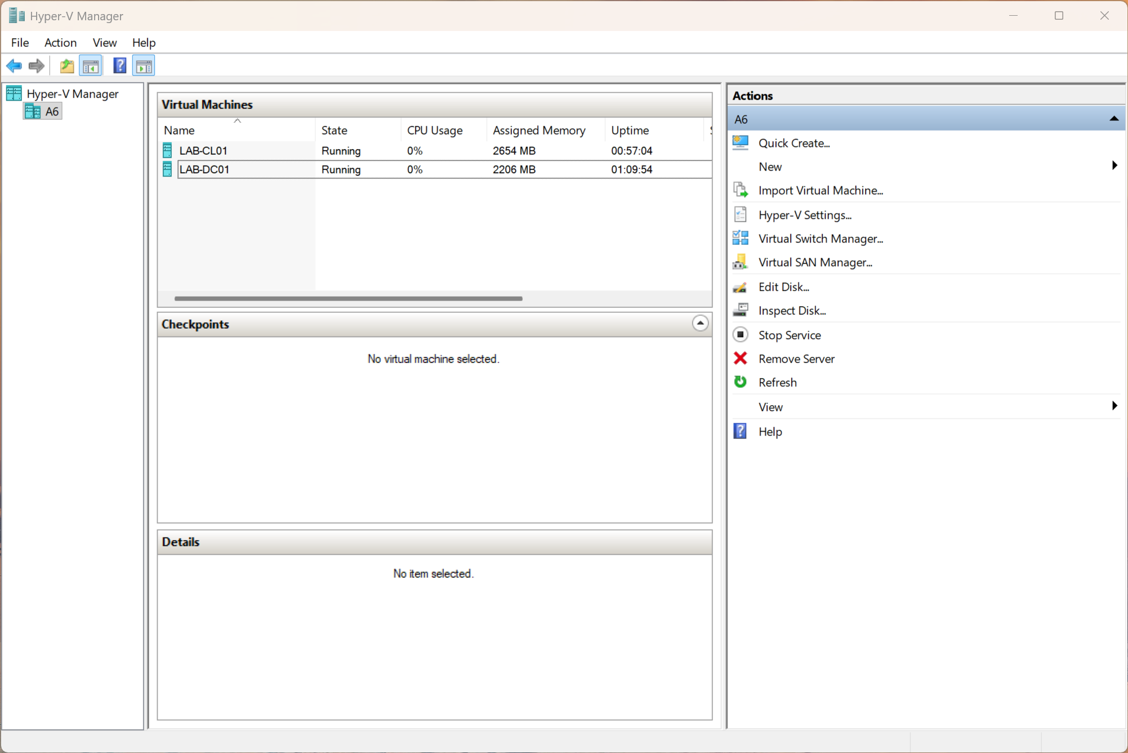Collapse the Checkpoints panel
Image resolution: width=1128 pixels, height=753 pixels.
(x=700, y=324)
